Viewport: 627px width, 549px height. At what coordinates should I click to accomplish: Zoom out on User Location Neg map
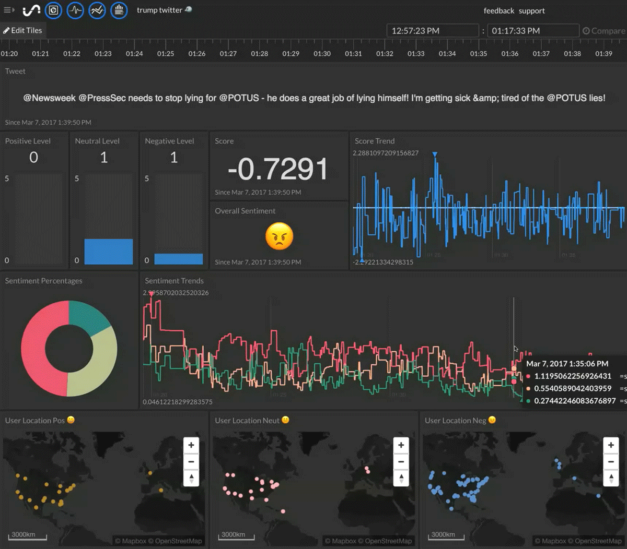pyautogui.click(x=611, y=461)
